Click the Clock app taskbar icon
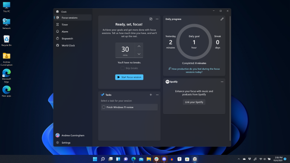The height and width of the screenshot is (163, 290). [195, 159]
